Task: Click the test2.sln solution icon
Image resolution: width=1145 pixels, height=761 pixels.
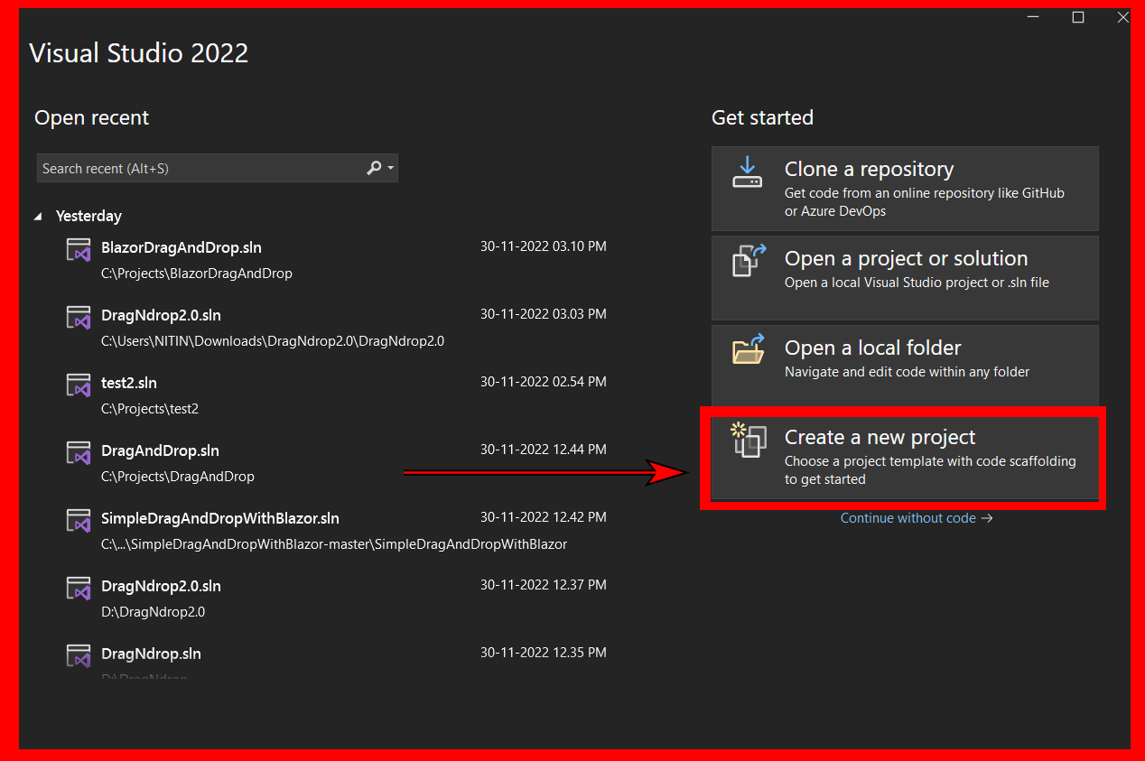Action: tap(79, 385)
